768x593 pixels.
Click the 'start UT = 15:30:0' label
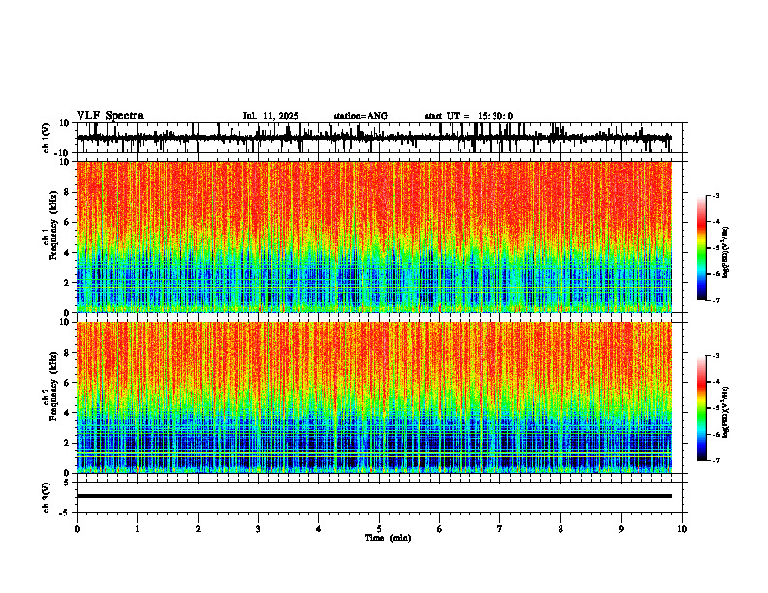click(468, 116)
